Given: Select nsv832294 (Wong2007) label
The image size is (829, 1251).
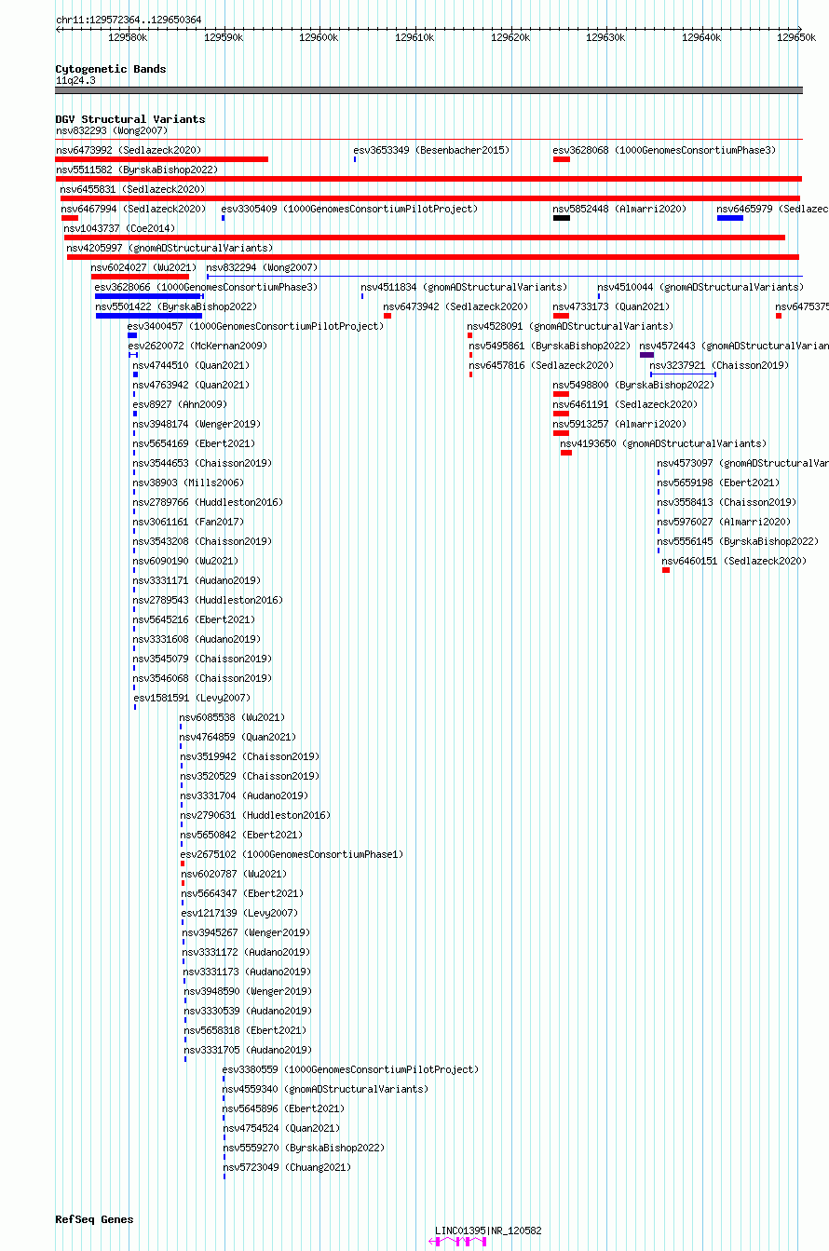Looking at the screenshot, I should tap(263, 267).
